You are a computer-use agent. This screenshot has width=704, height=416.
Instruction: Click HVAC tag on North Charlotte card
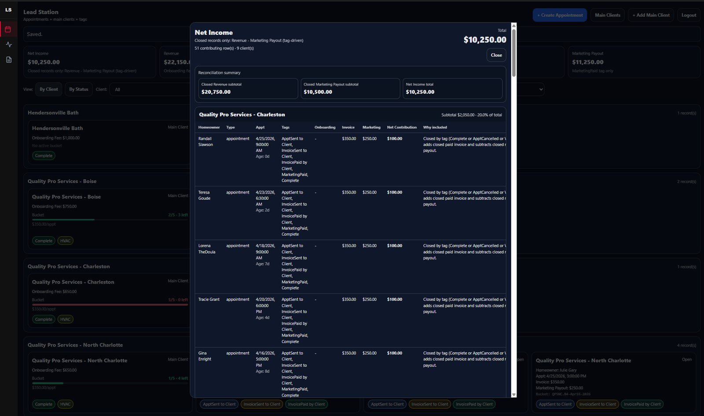point(66,404)
